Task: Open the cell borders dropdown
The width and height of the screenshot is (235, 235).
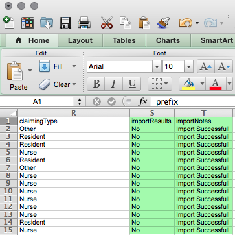Action: (x=160, y=84)
